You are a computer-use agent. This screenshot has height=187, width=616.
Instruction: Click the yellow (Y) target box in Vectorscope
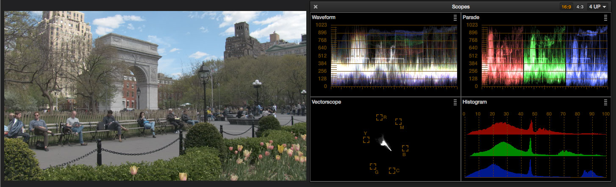(x=366, y=140)
